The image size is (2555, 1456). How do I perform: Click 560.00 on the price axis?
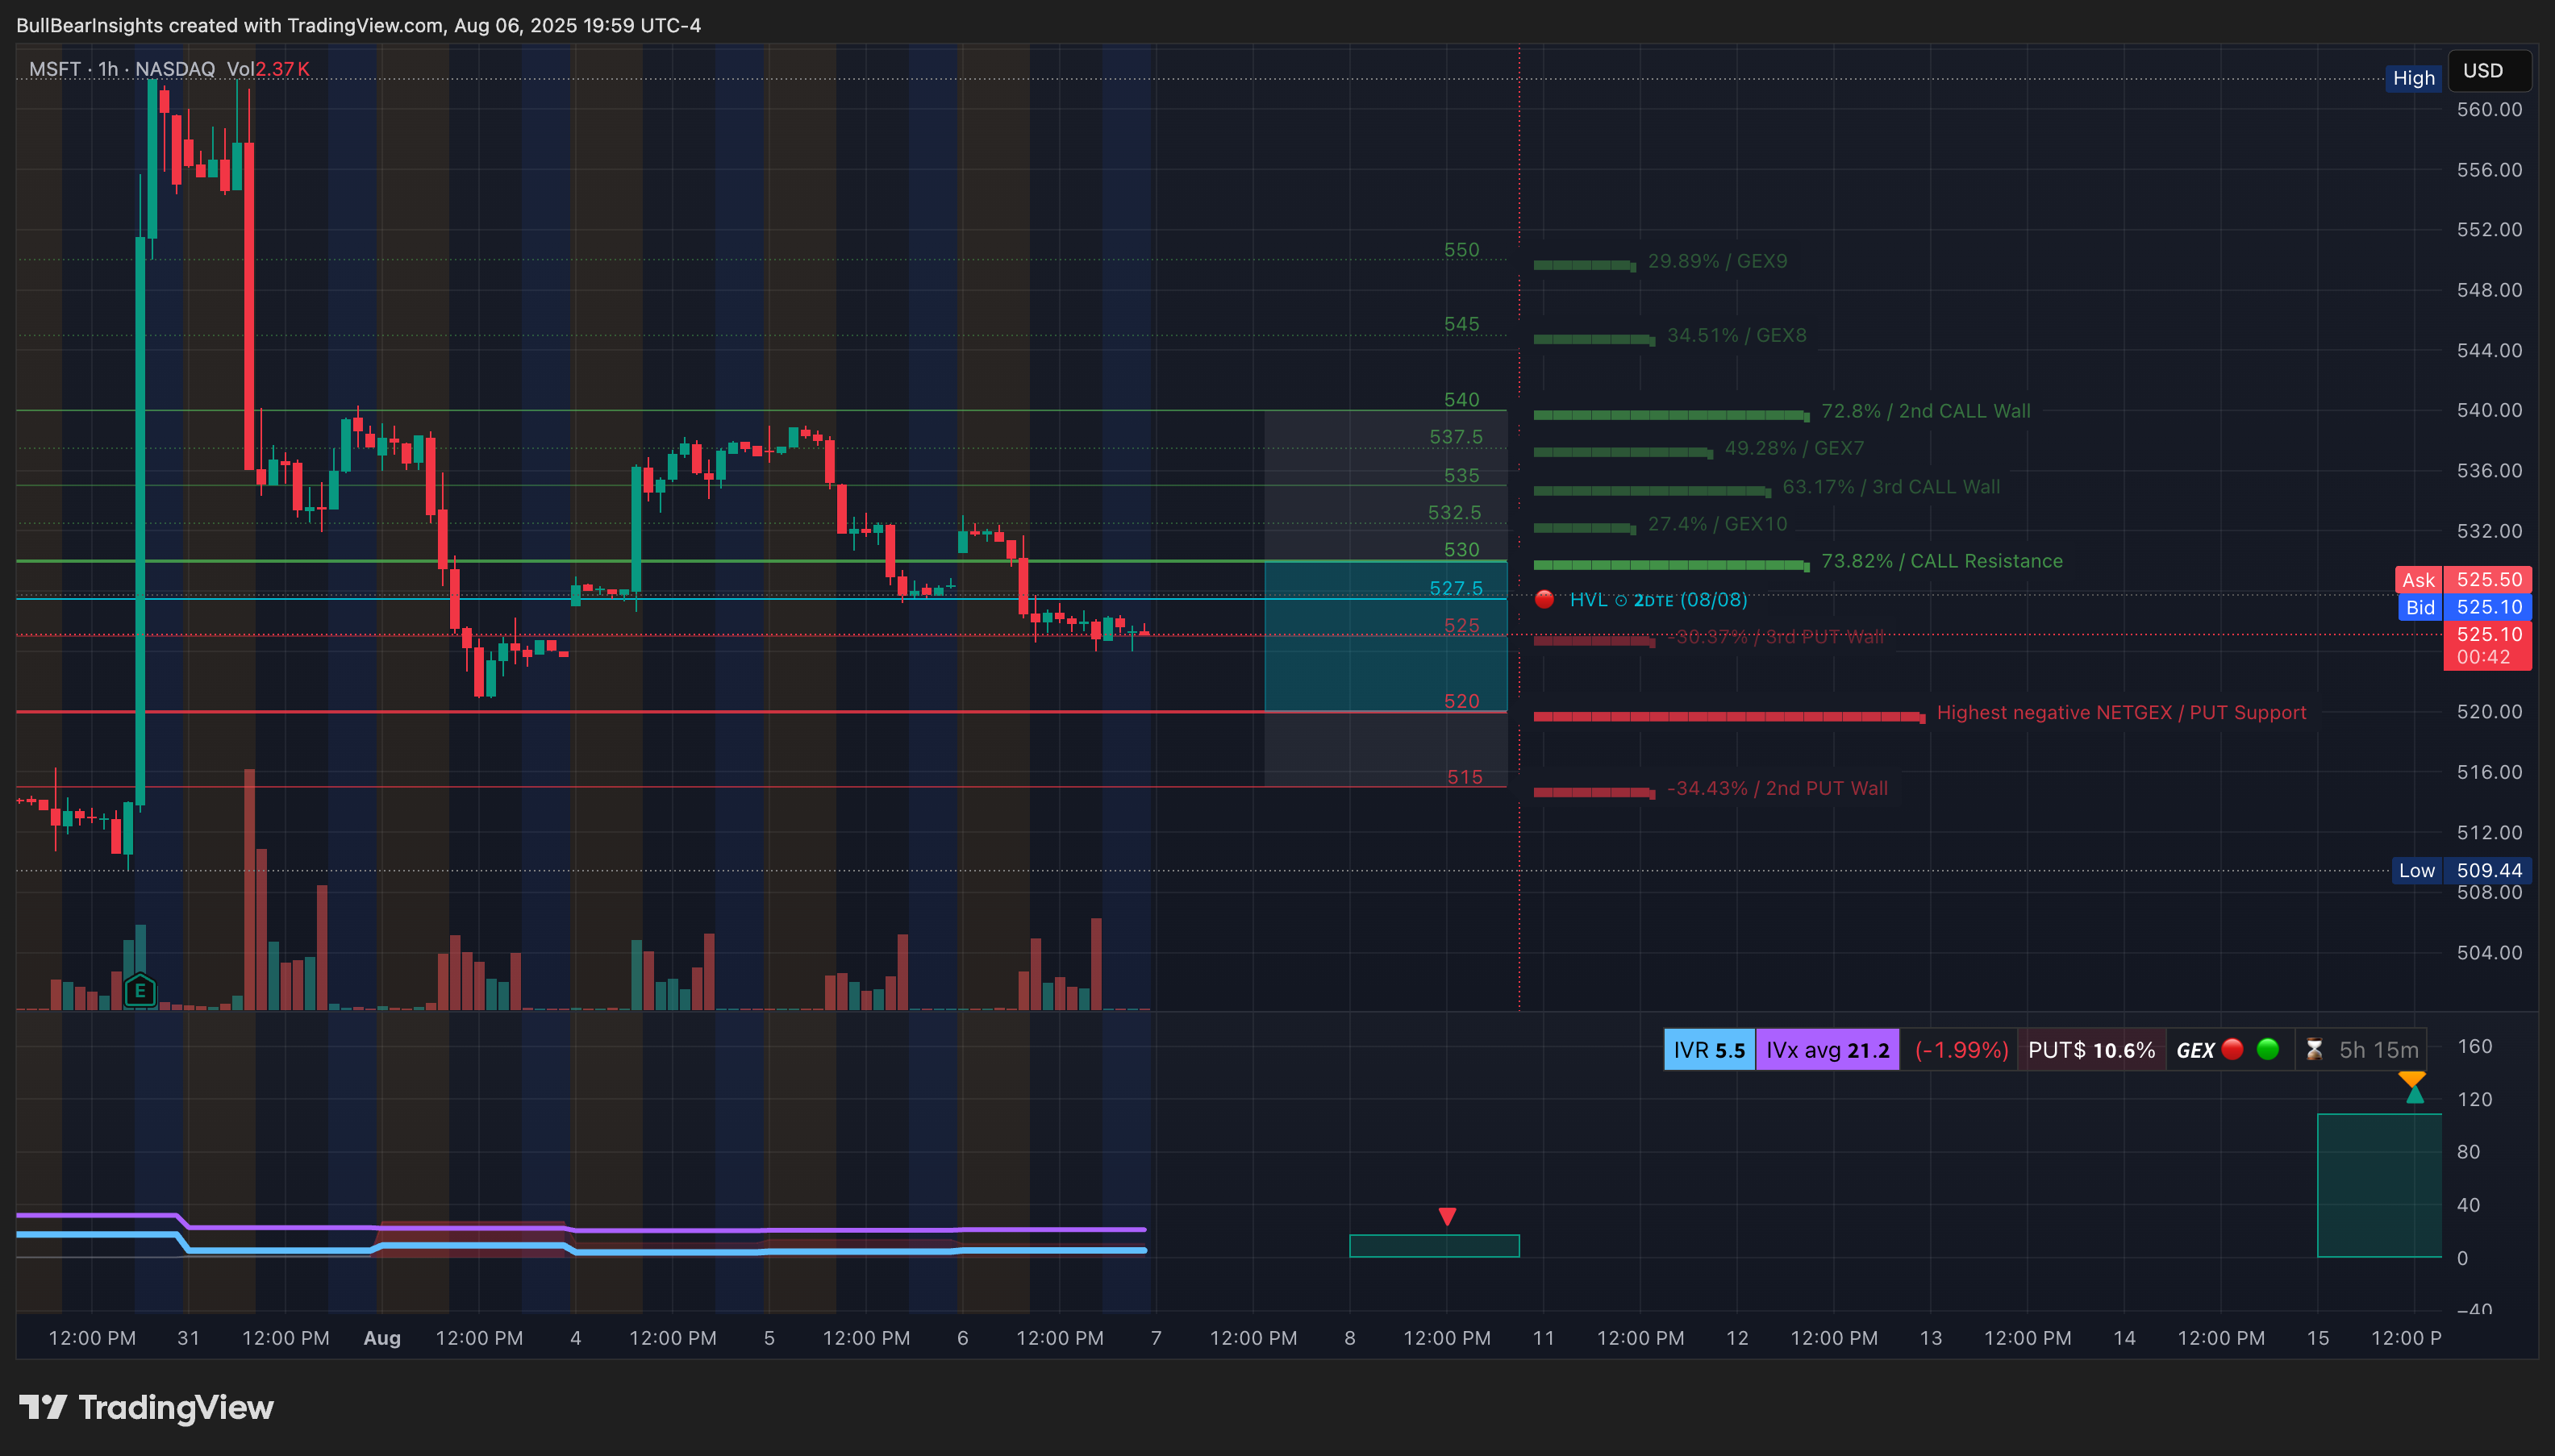click(2489, 109)
